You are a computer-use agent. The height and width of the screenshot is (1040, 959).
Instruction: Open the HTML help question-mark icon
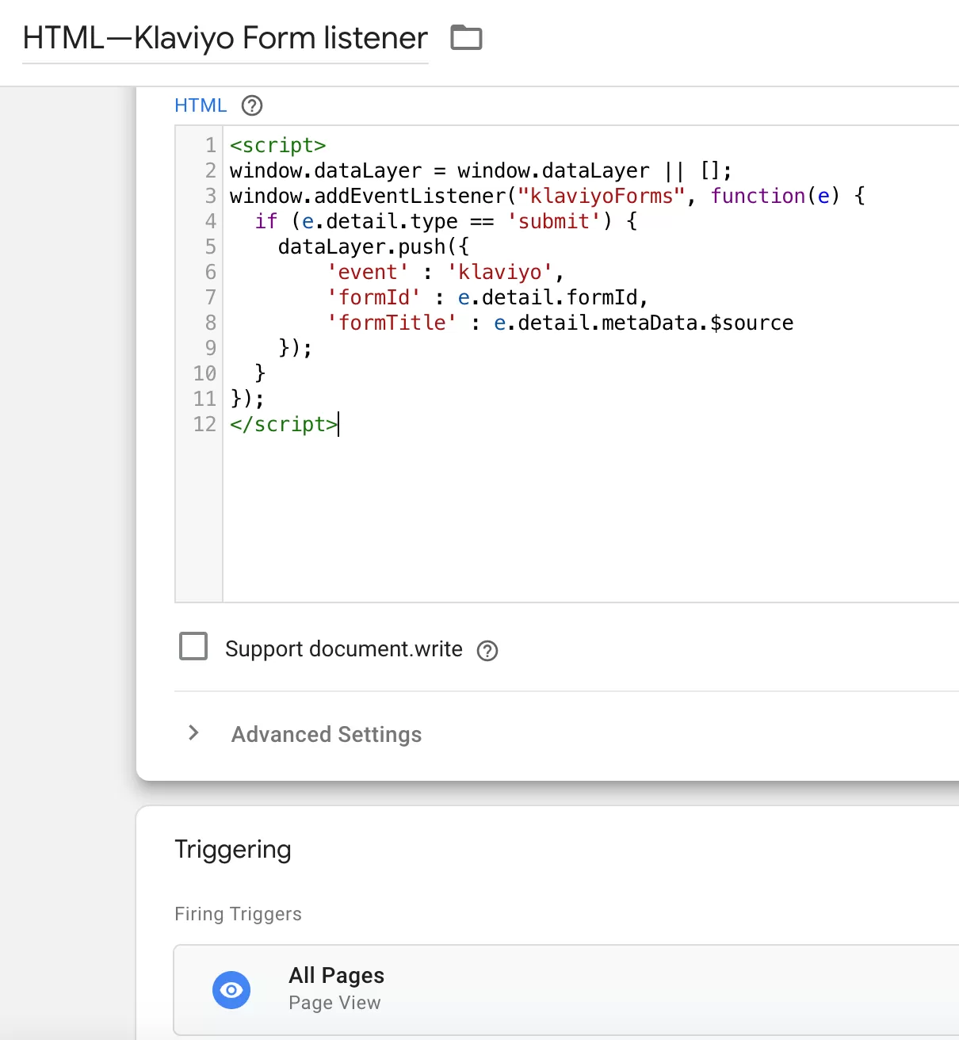[x=252, y=105]
